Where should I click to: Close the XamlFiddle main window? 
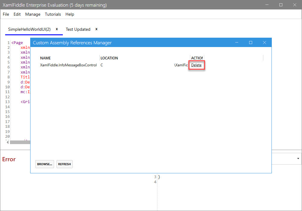tap(295, 5)
